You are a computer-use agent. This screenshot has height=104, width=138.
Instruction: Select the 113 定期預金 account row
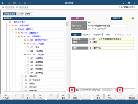click(45, 69)
